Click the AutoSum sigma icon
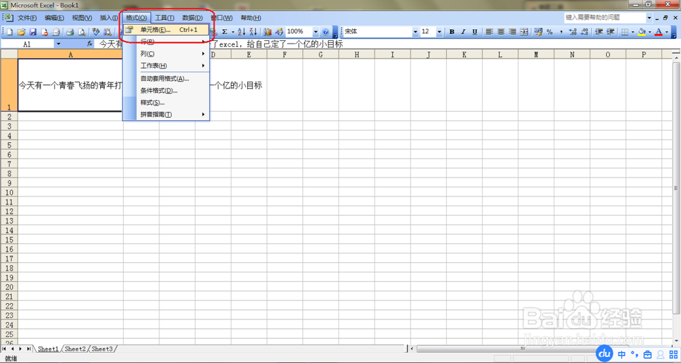The width and height of the screenshot is (681, 363). (x=225, y=32)
